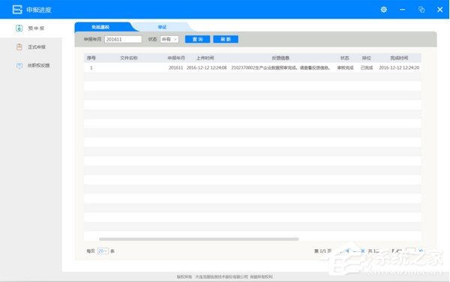The height and width of the screenshot is (282, 450).
Task: Click the feedback icon in the sidebar
Action: coord(19,66)
